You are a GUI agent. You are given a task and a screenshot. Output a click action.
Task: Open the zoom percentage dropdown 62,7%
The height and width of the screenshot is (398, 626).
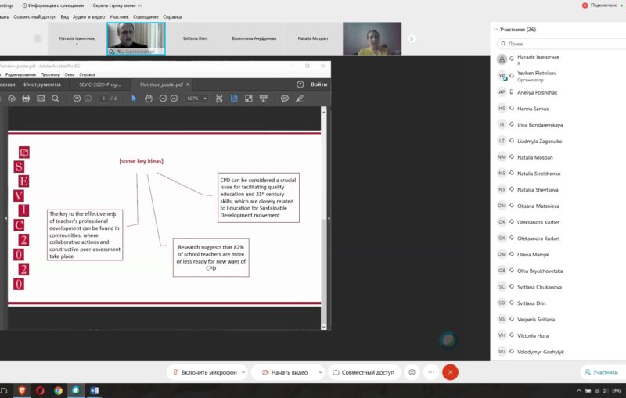coord(196,99)
